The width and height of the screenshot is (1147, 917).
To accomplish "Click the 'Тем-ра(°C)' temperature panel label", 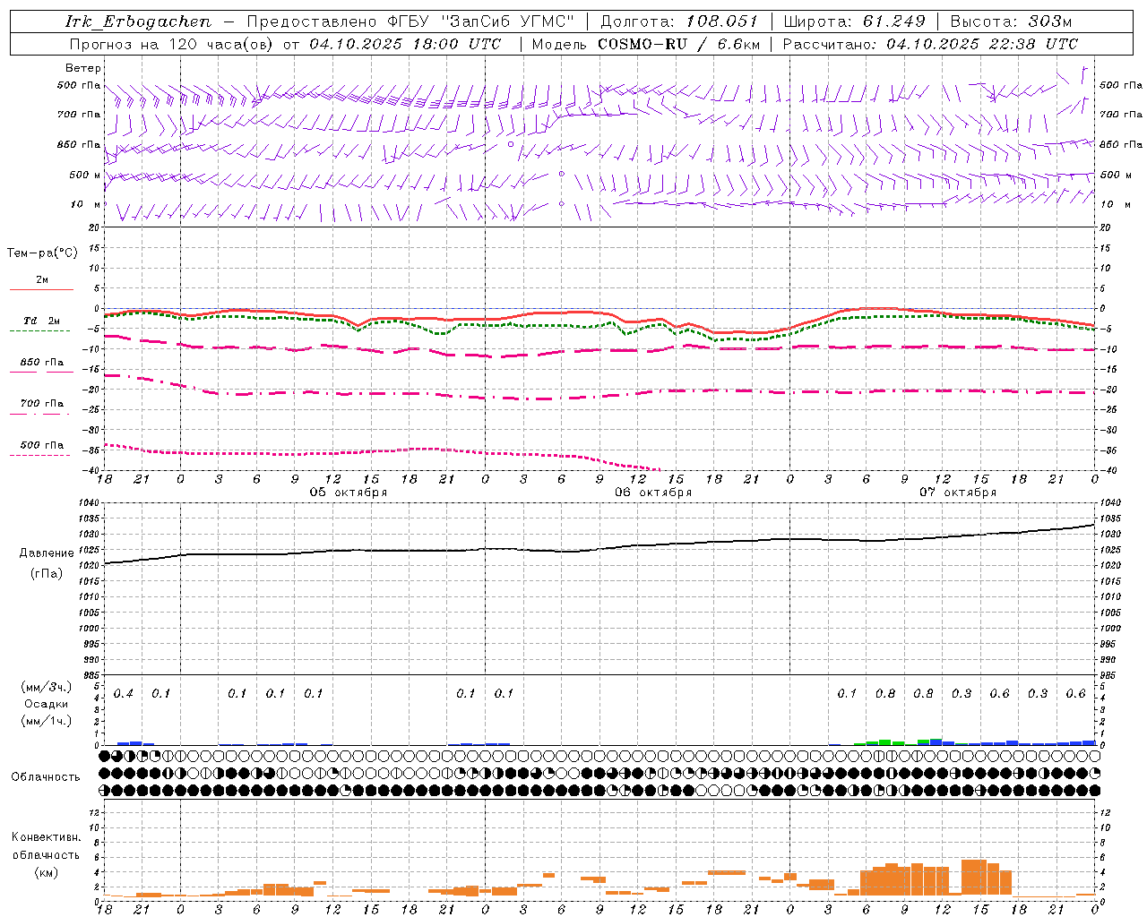I will coord(43,253).
